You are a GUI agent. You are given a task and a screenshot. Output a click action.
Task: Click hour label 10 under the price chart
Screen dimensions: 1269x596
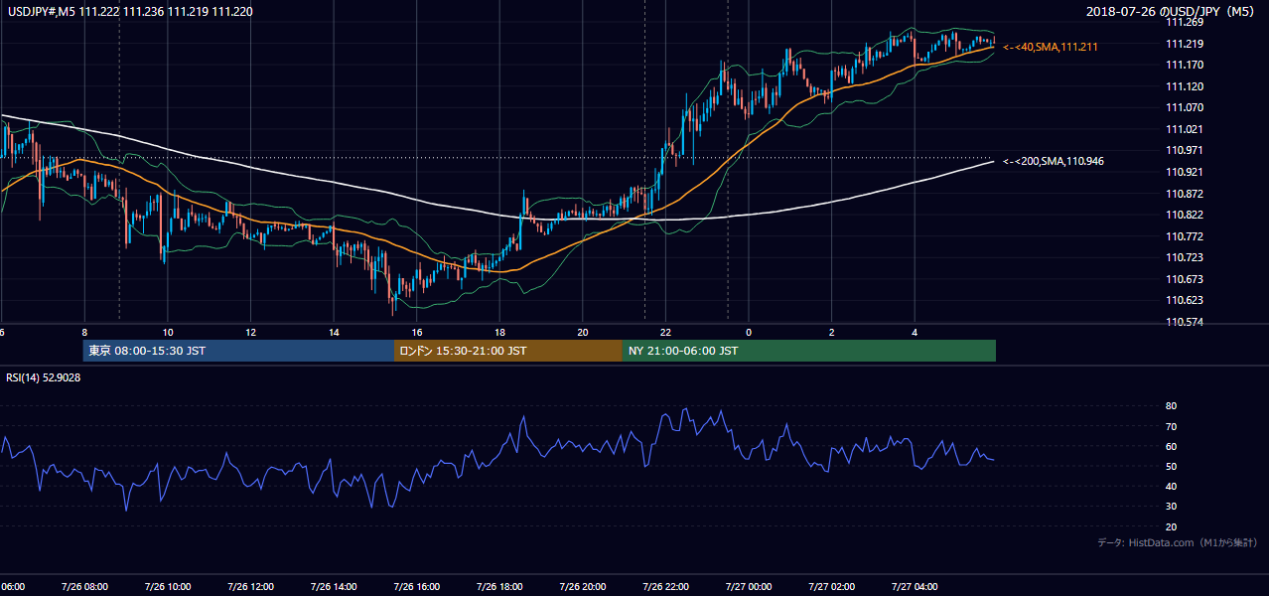click(x=168, y=332)
